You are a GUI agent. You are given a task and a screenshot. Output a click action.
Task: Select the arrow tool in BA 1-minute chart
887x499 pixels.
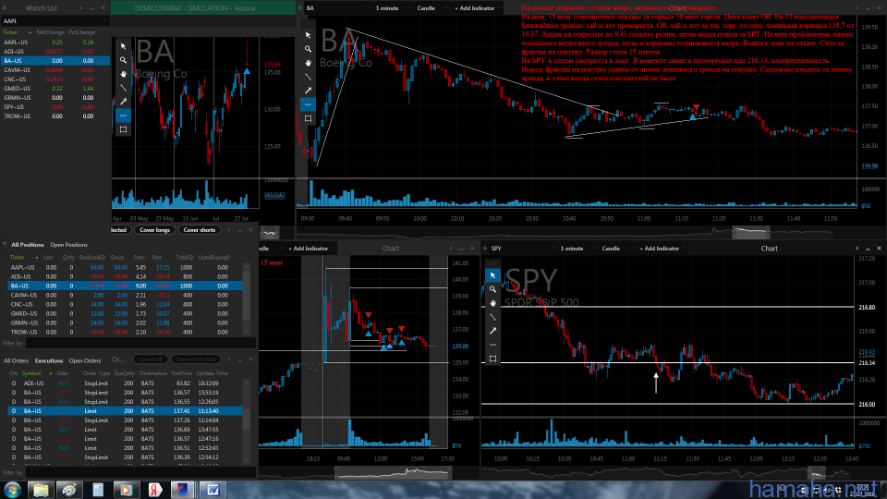pos(308,91)
